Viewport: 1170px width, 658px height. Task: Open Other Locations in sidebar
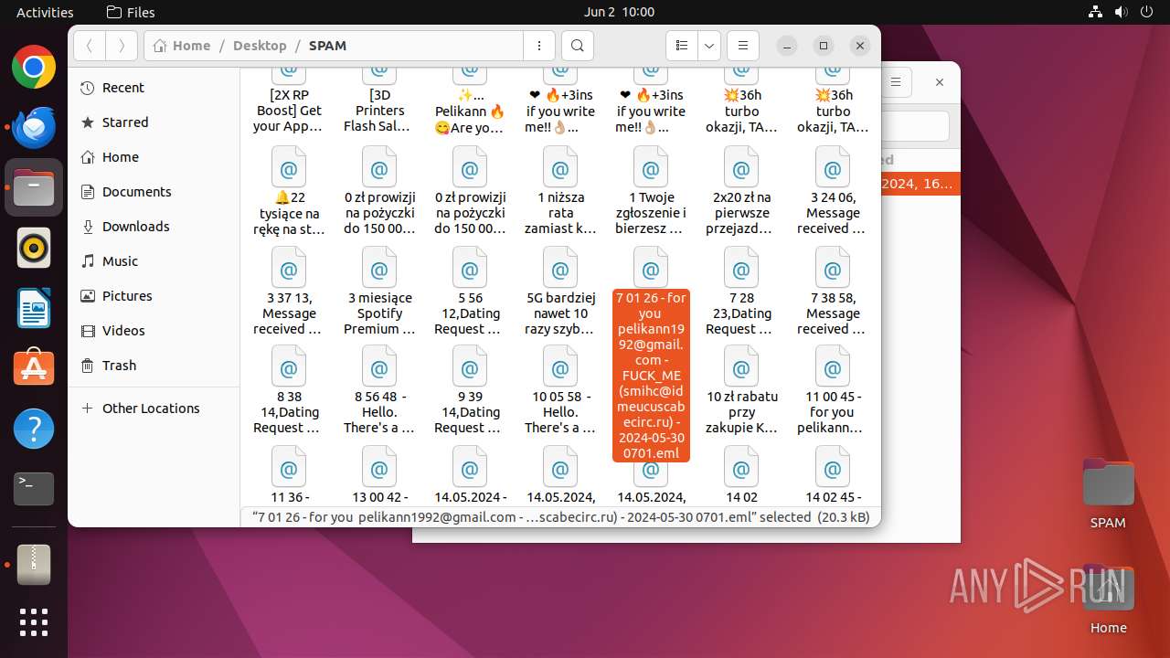[x=154, y=409]
